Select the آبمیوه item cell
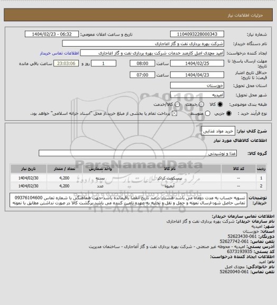Image resolution: width=277 pixels, height=305 pixels. (170, 186)
